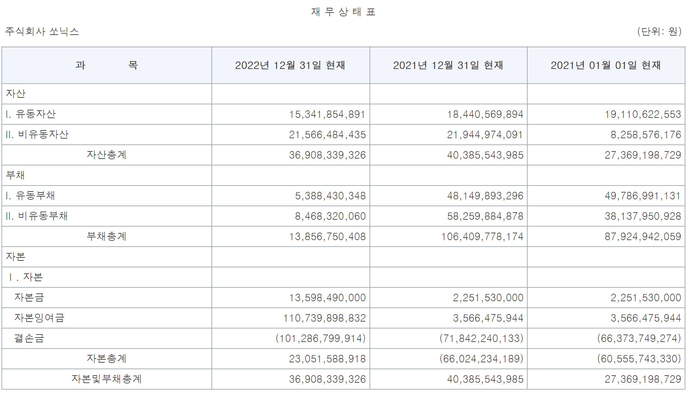Image resolution: width=687 pixels, height=398 pixels.
Task: Click column header 과 목
Action: click(107, 65)
